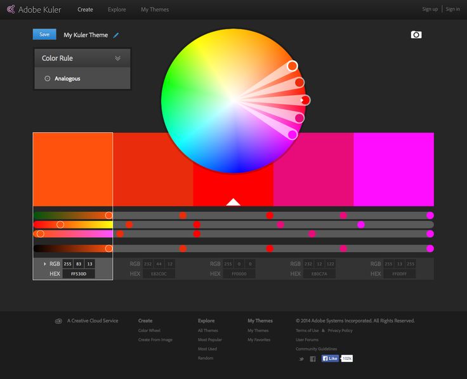Click the blue Save button
This screenshot has height=379, width=467.
(44, 34)
